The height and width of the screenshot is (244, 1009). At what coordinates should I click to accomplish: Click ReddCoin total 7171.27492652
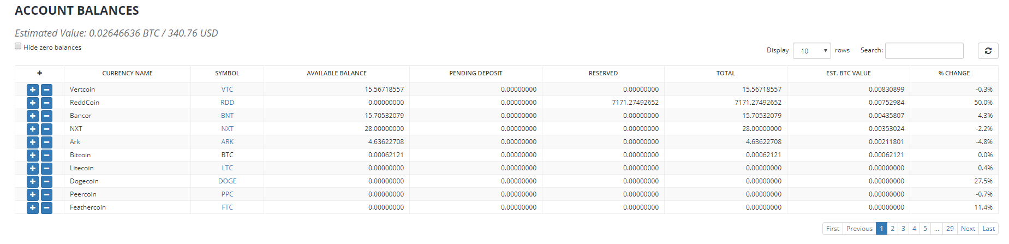[x=758, y=103]
